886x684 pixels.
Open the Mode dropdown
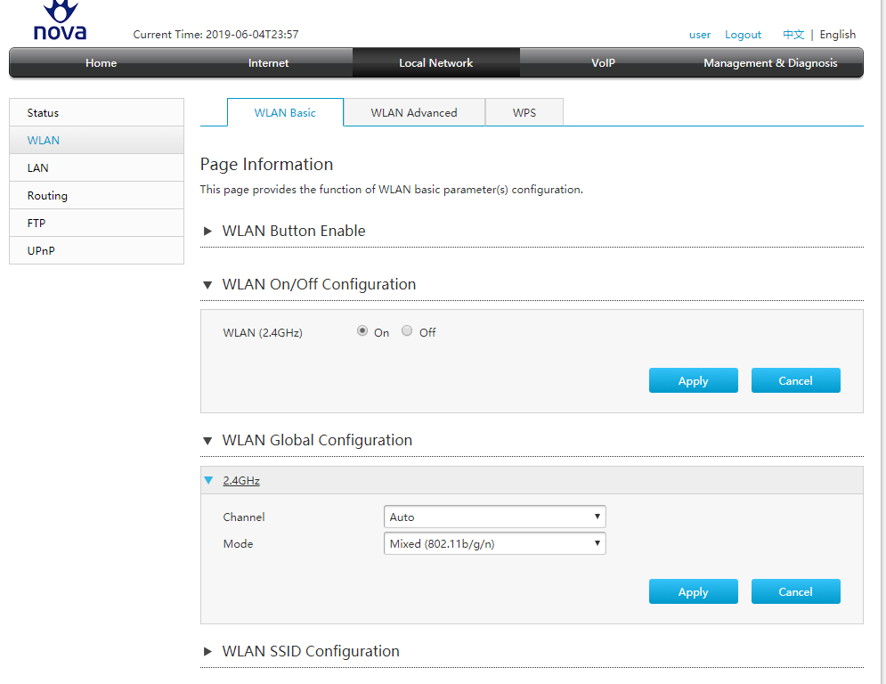tap(494, 543)
